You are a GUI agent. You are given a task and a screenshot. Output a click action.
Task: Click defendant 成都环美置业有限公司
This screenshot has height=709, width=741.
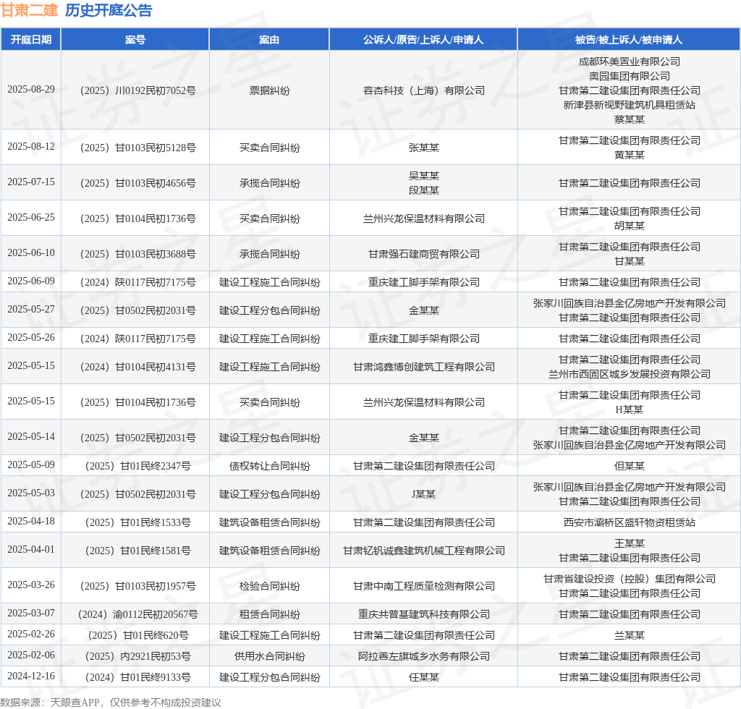(x=629, y=62)
